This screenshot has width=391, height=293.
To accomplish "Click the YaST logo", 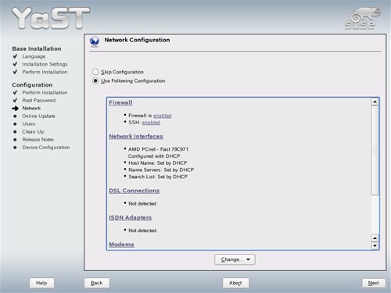I will tap(51, 18).
